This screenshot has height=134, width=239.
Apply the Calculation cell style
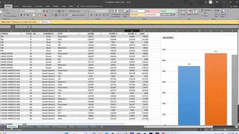[x=153, y=15]
